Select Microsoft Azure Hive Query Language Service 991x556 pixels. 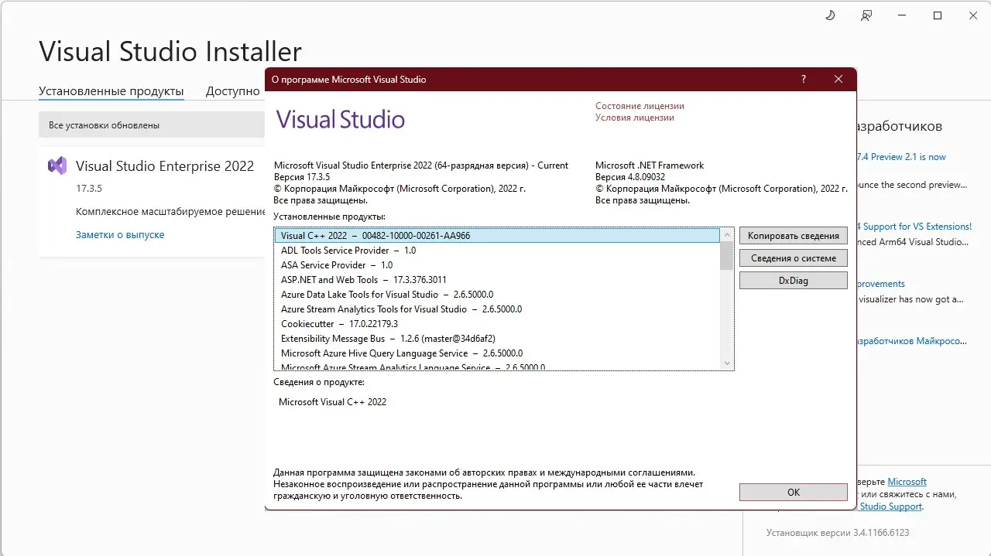(497, 353)
